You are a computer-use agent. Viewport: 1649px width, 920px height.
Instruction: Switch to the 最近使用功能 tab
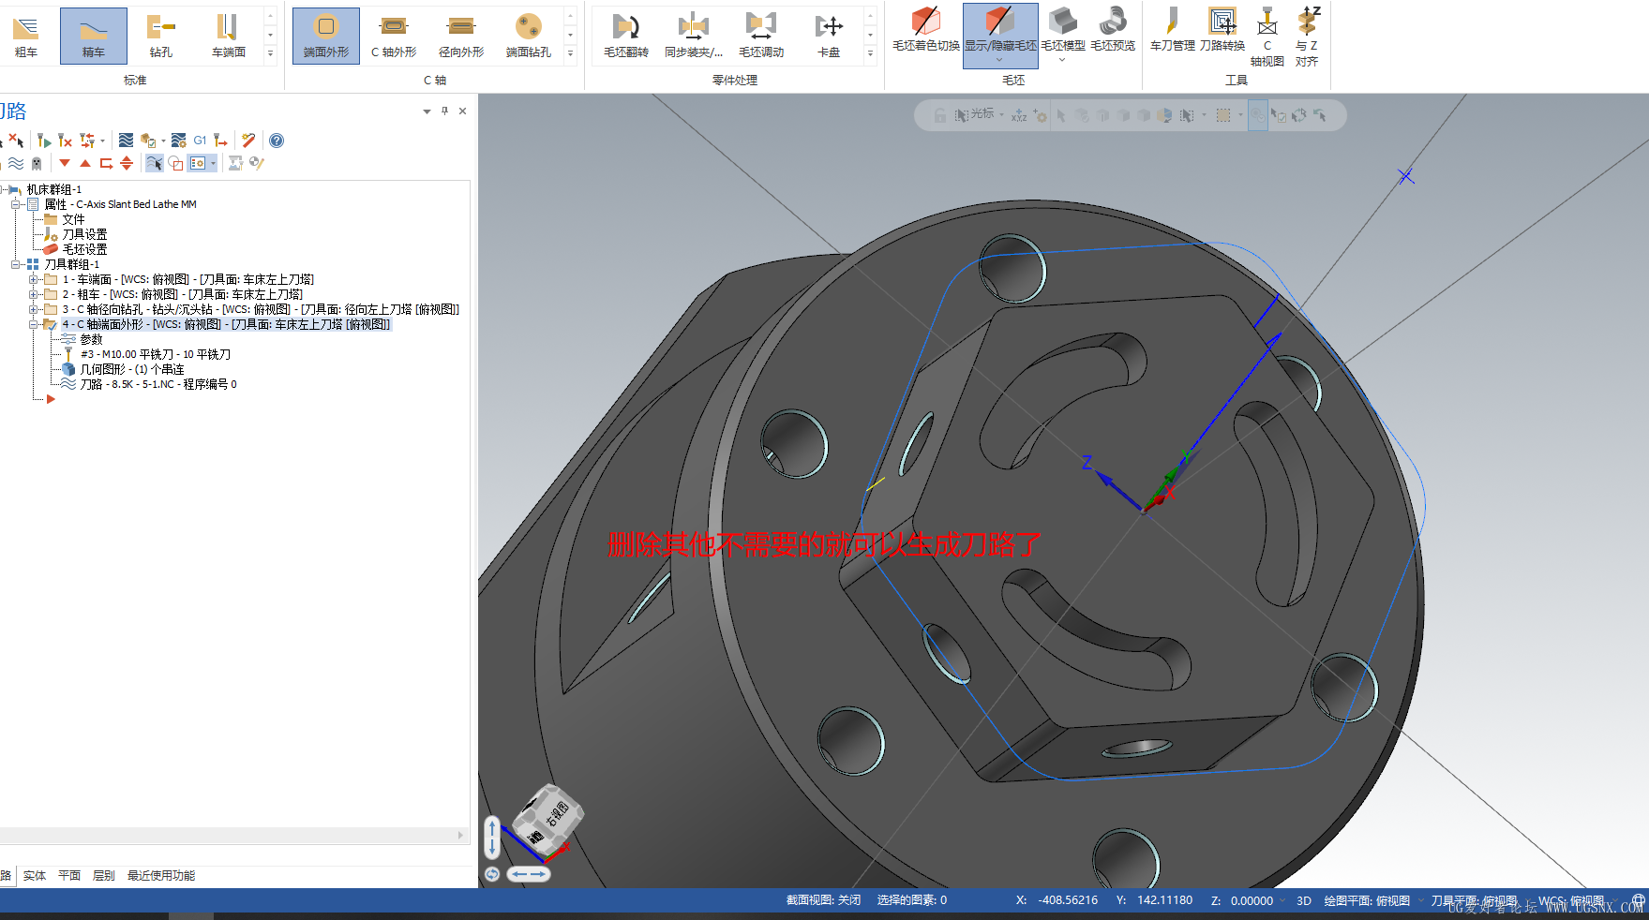click(161, 876)
